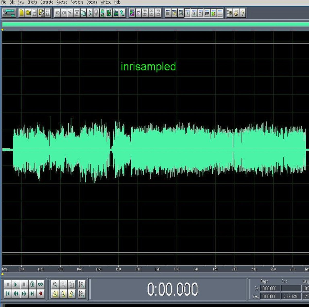Open the Effects menu
Screen dimensions: 309x307
[32, 2]
